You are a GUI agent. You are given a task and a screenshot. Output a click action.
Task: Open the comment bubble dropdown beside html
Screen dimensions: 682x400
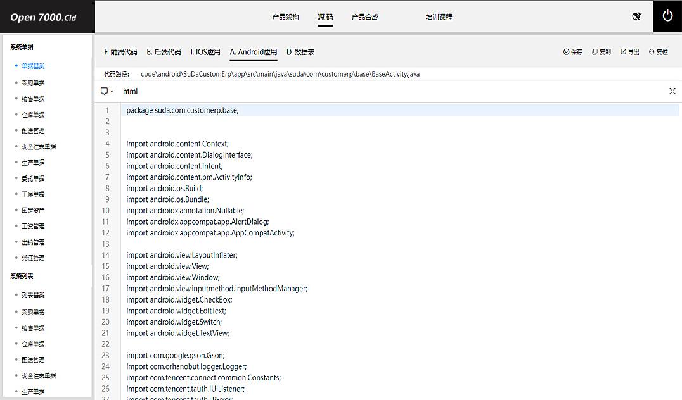click(x=106, y=91)
